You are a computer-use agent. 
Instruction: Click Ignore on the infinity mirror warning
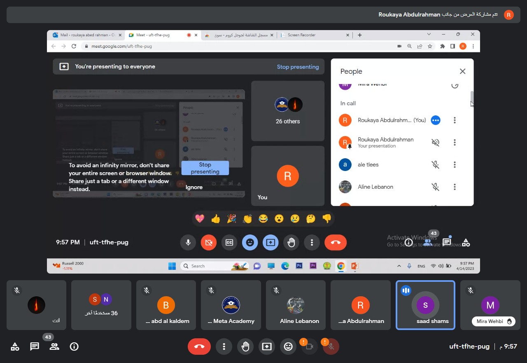[194, 187]
